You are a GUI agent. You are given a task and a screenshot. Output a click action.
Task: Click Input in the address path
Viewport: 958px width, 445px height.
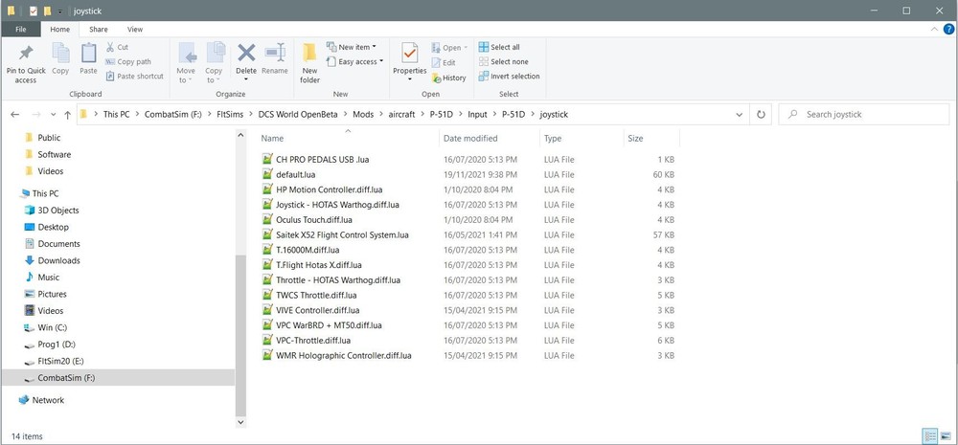(x=477, y=114)
